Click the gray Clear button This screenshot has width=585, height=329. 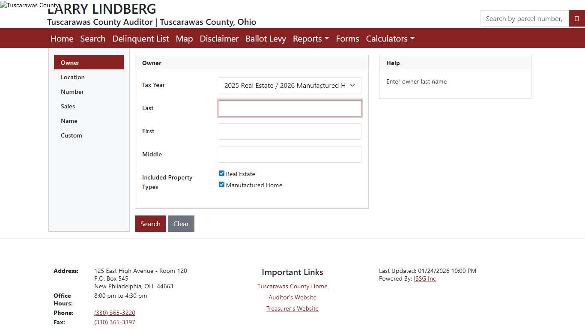[181, 224]
